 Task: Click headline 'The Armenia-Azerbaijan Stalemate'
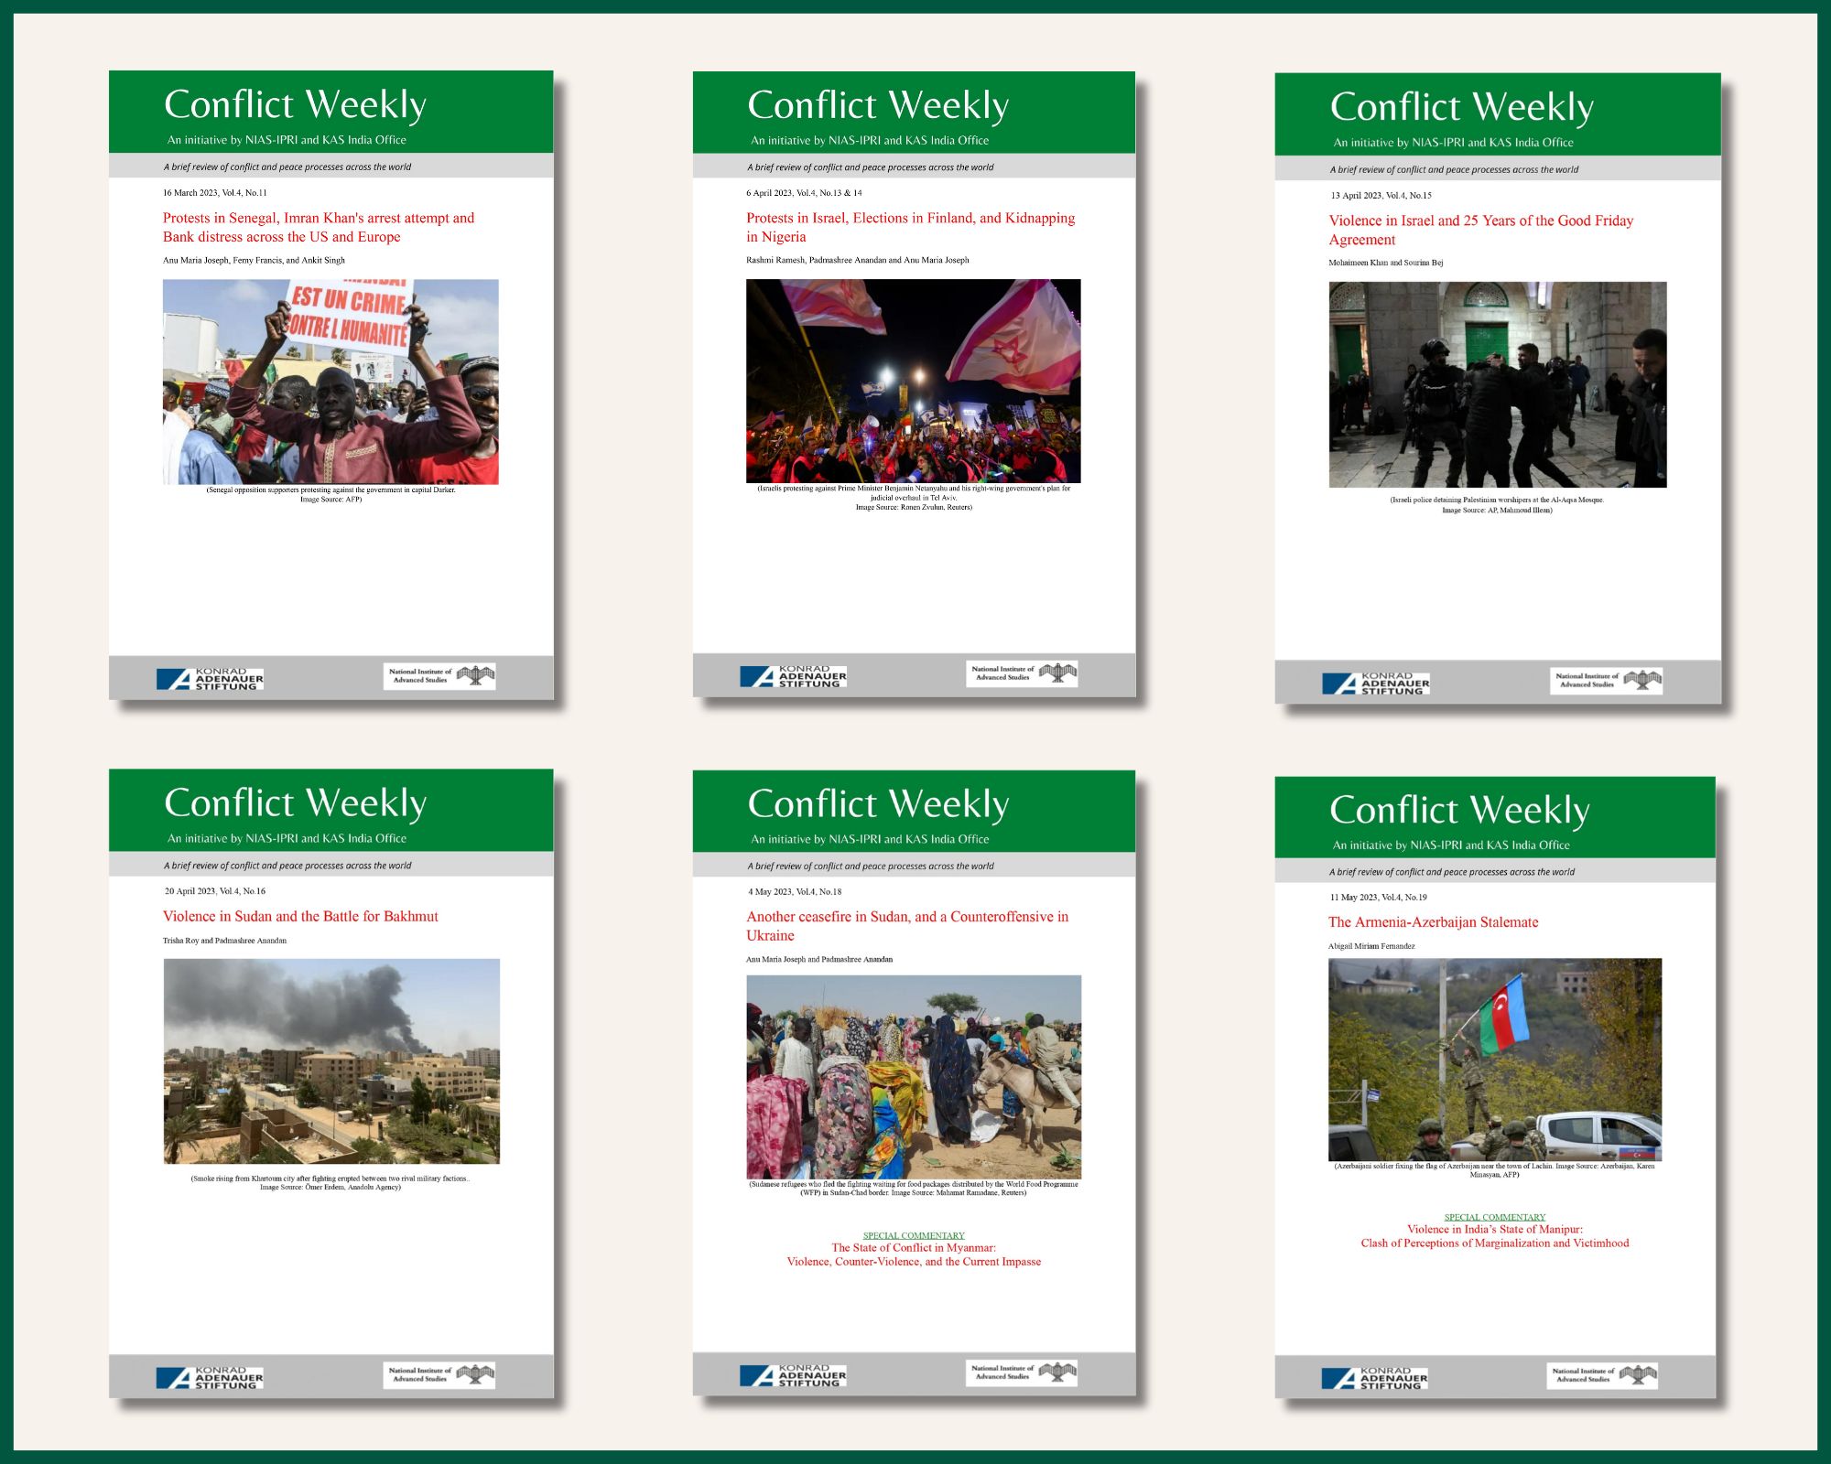[1433, 922]
